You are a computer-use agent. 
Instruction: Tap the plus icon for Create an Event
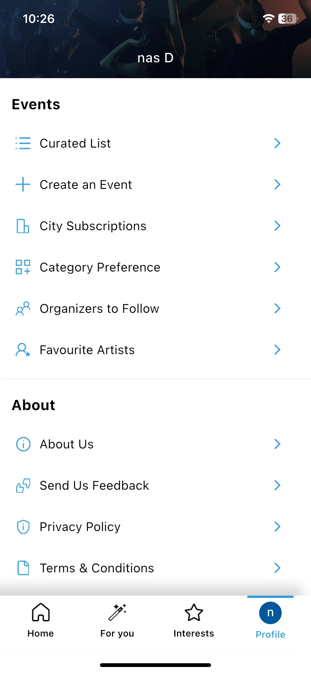(23, 184)
